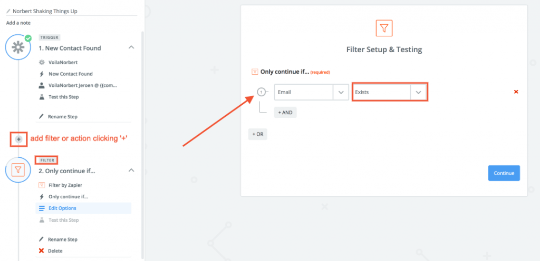Collapse the Only continue if step
Viewport: 540px width, 261px height.
point(131,170)
